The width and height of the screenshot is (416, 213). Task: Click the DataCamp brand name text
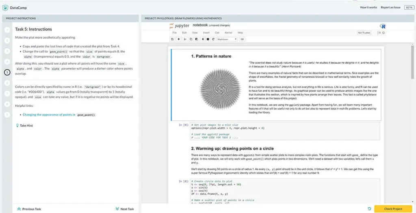click(x=18, y=8)
